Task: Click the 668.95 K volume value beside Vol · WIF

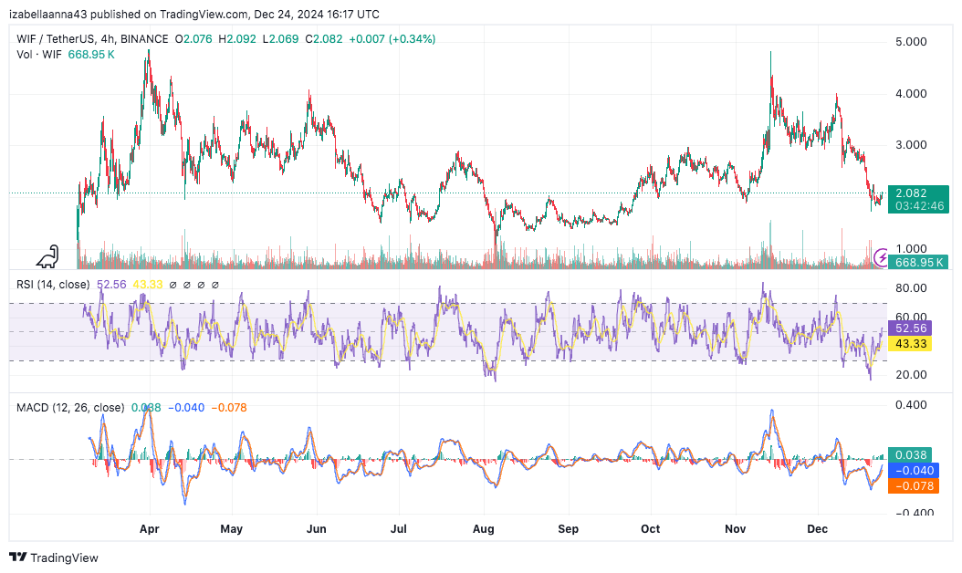Action: [91, 55]
